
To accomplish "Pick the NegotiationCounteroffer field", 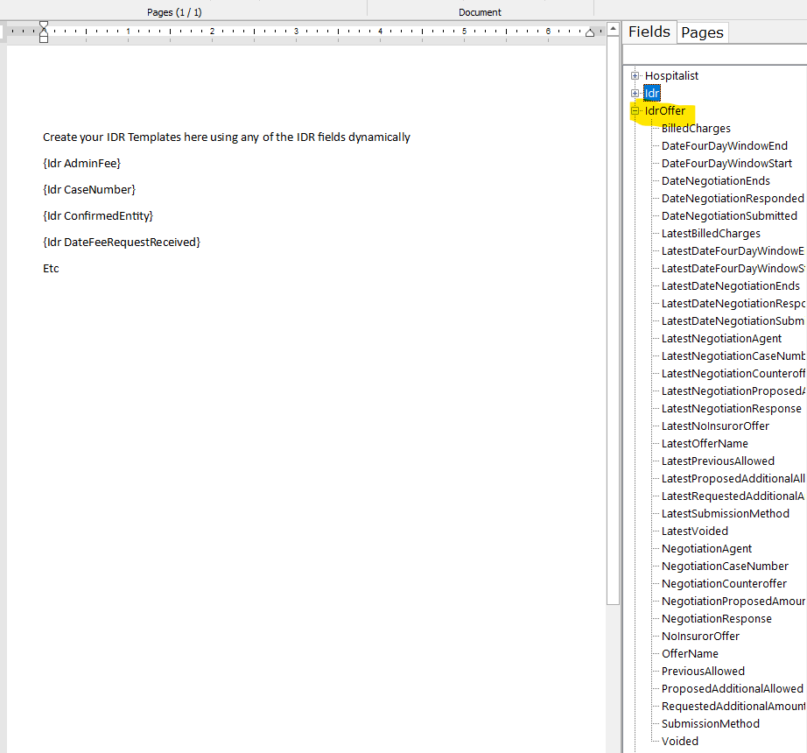I will coord(724,584).
